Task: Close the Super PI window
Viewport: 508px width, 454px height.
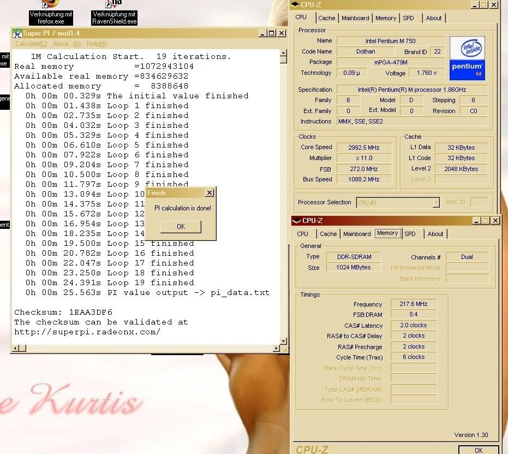Action: pos(282,33)
